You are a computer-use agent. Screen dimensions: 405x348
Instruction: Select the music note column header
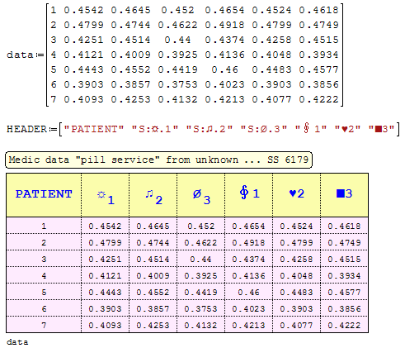coord(153,195)
